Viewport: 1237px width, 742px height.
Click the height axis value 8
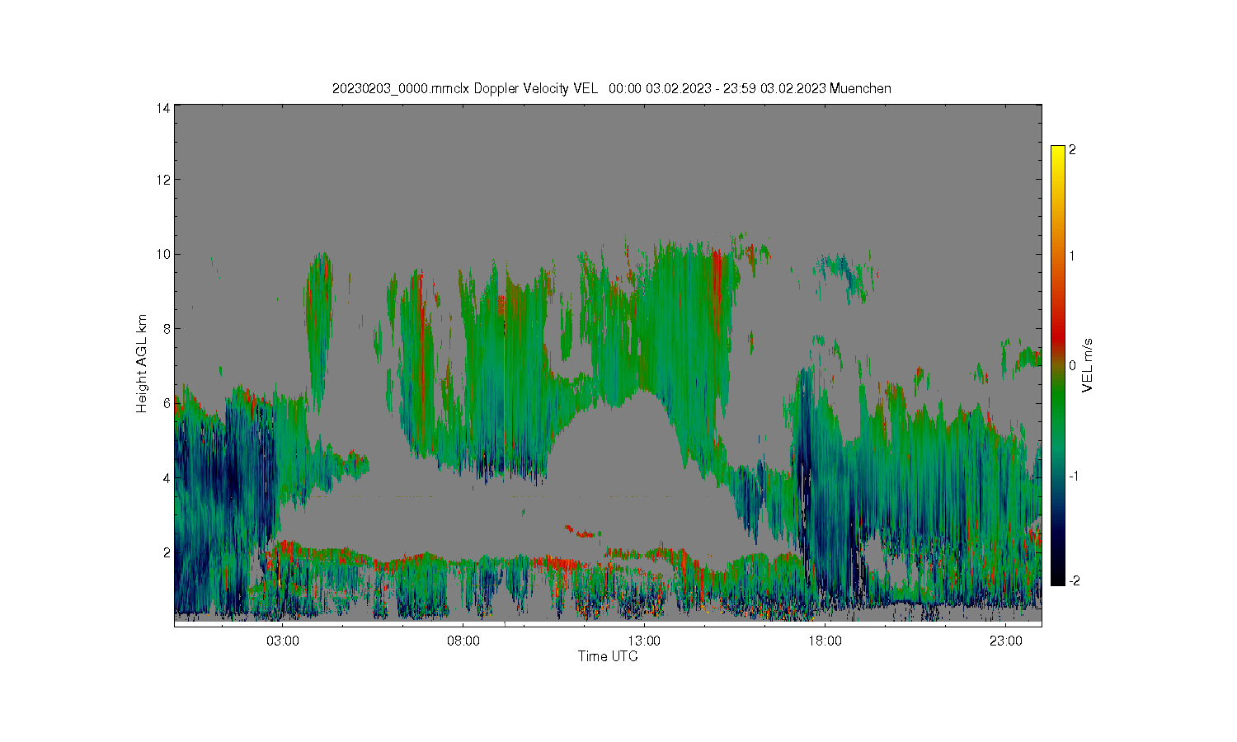coord(167,328)
